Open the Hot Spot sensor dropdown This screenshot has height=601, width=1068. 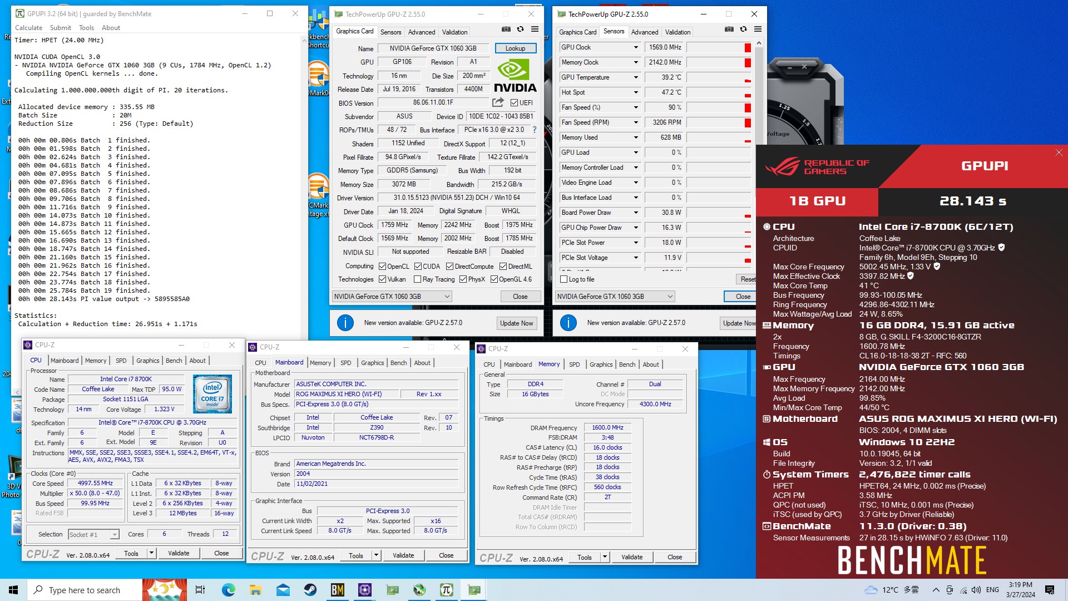636,92
